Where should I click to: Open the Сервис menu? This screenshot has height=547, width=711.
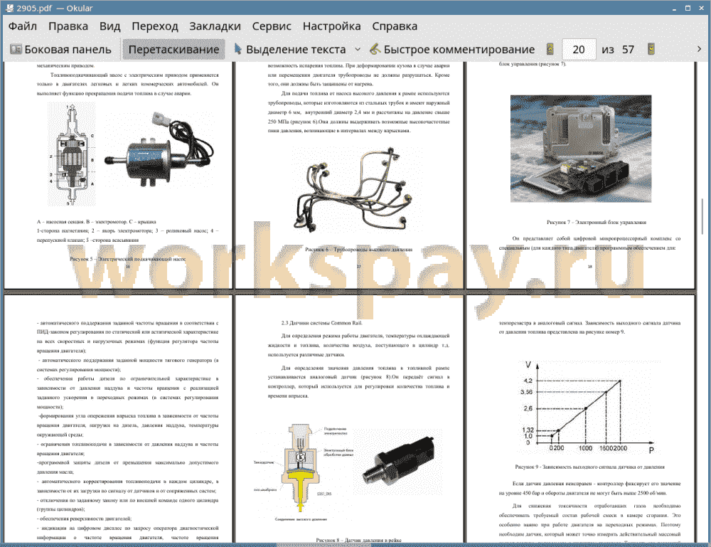click(x=272, y=26)
